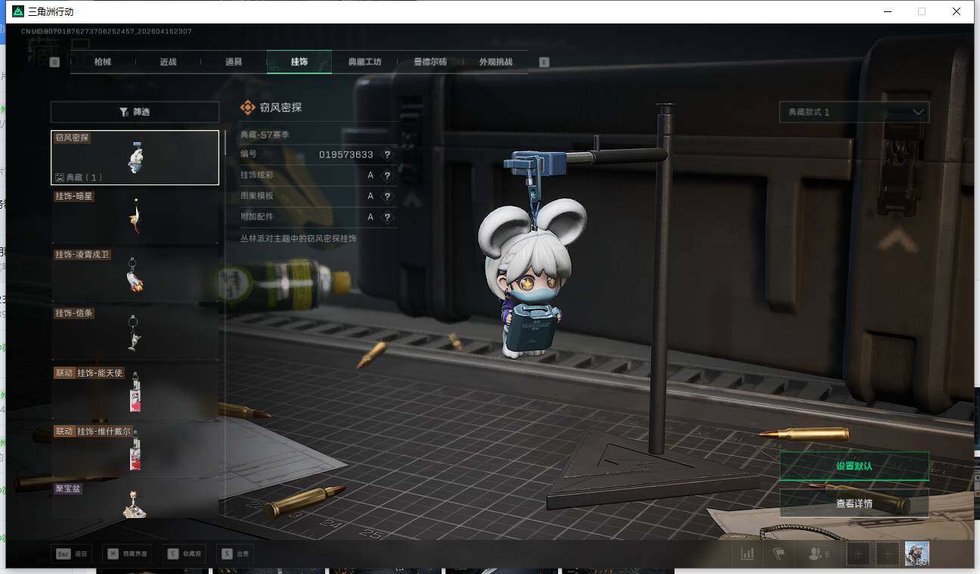Open the friends list icon
Image resolution: width=980 pixels, height=574 pixels.
tap(818, 554)
